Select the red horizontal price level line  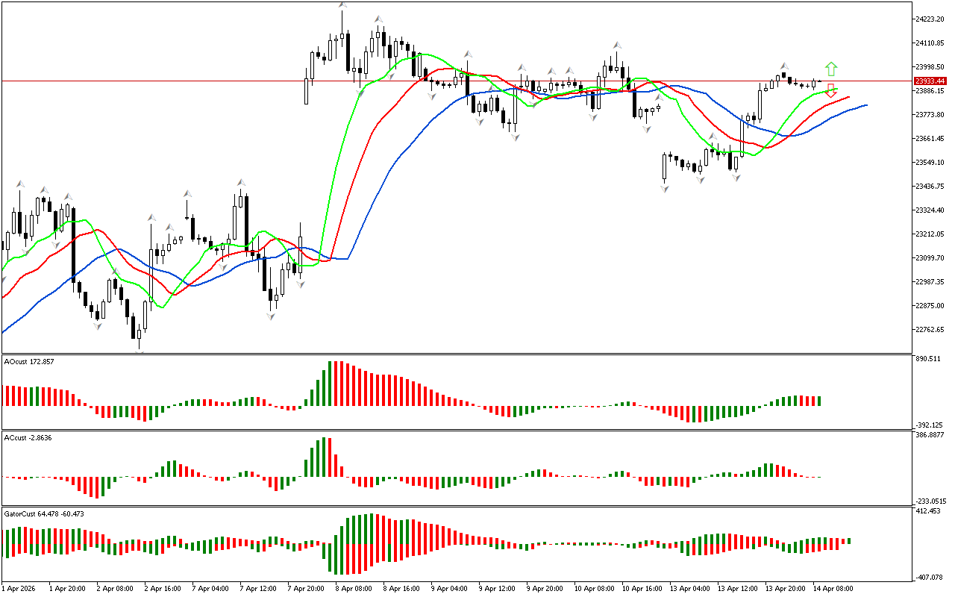(224, 80)
